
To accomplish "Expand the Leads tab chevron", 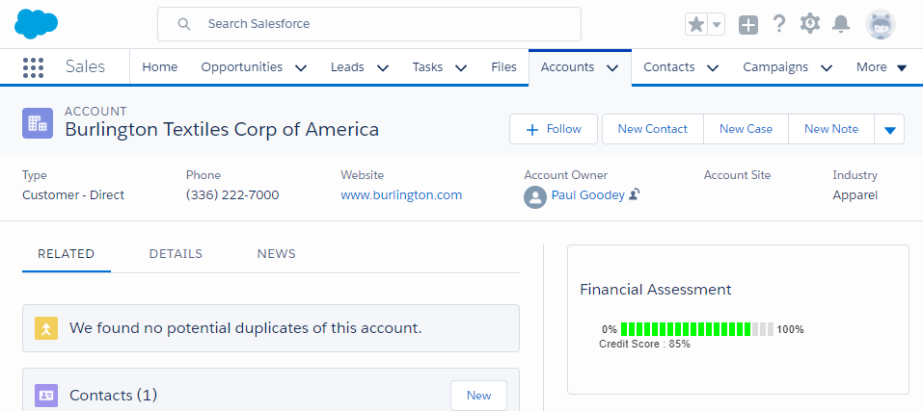I will click(x=383, y=68).
